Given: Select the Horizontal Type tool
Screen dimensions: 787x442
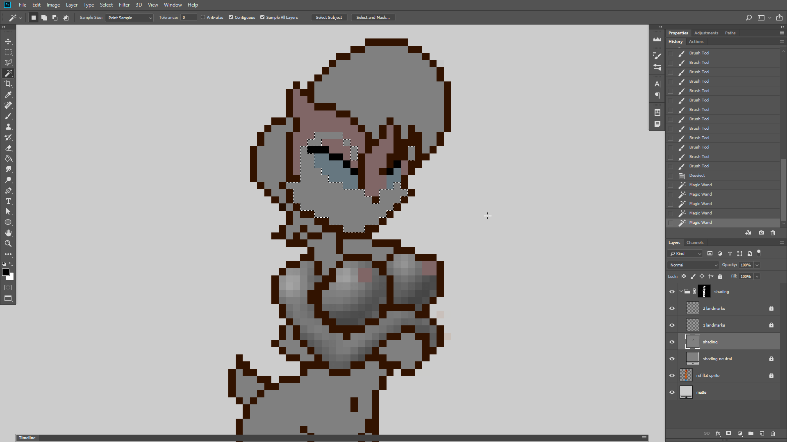Looking at the screenshot, I should pos(8,201).
